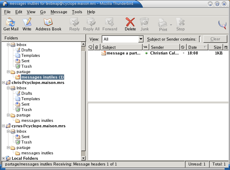This screenshot has width=230, height=170.
Task: Open the Tools menu
Action: pyautogui.click(x=77, y=12)
